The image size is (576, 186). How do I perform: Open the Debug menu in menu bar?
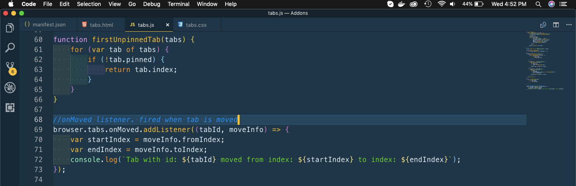point(152,4)
